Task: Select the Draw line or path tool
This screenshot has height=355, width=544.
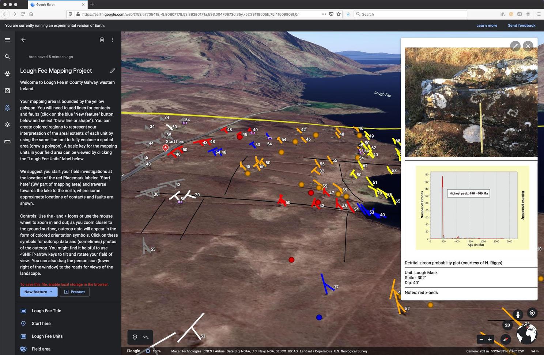Action: [146, 337]
